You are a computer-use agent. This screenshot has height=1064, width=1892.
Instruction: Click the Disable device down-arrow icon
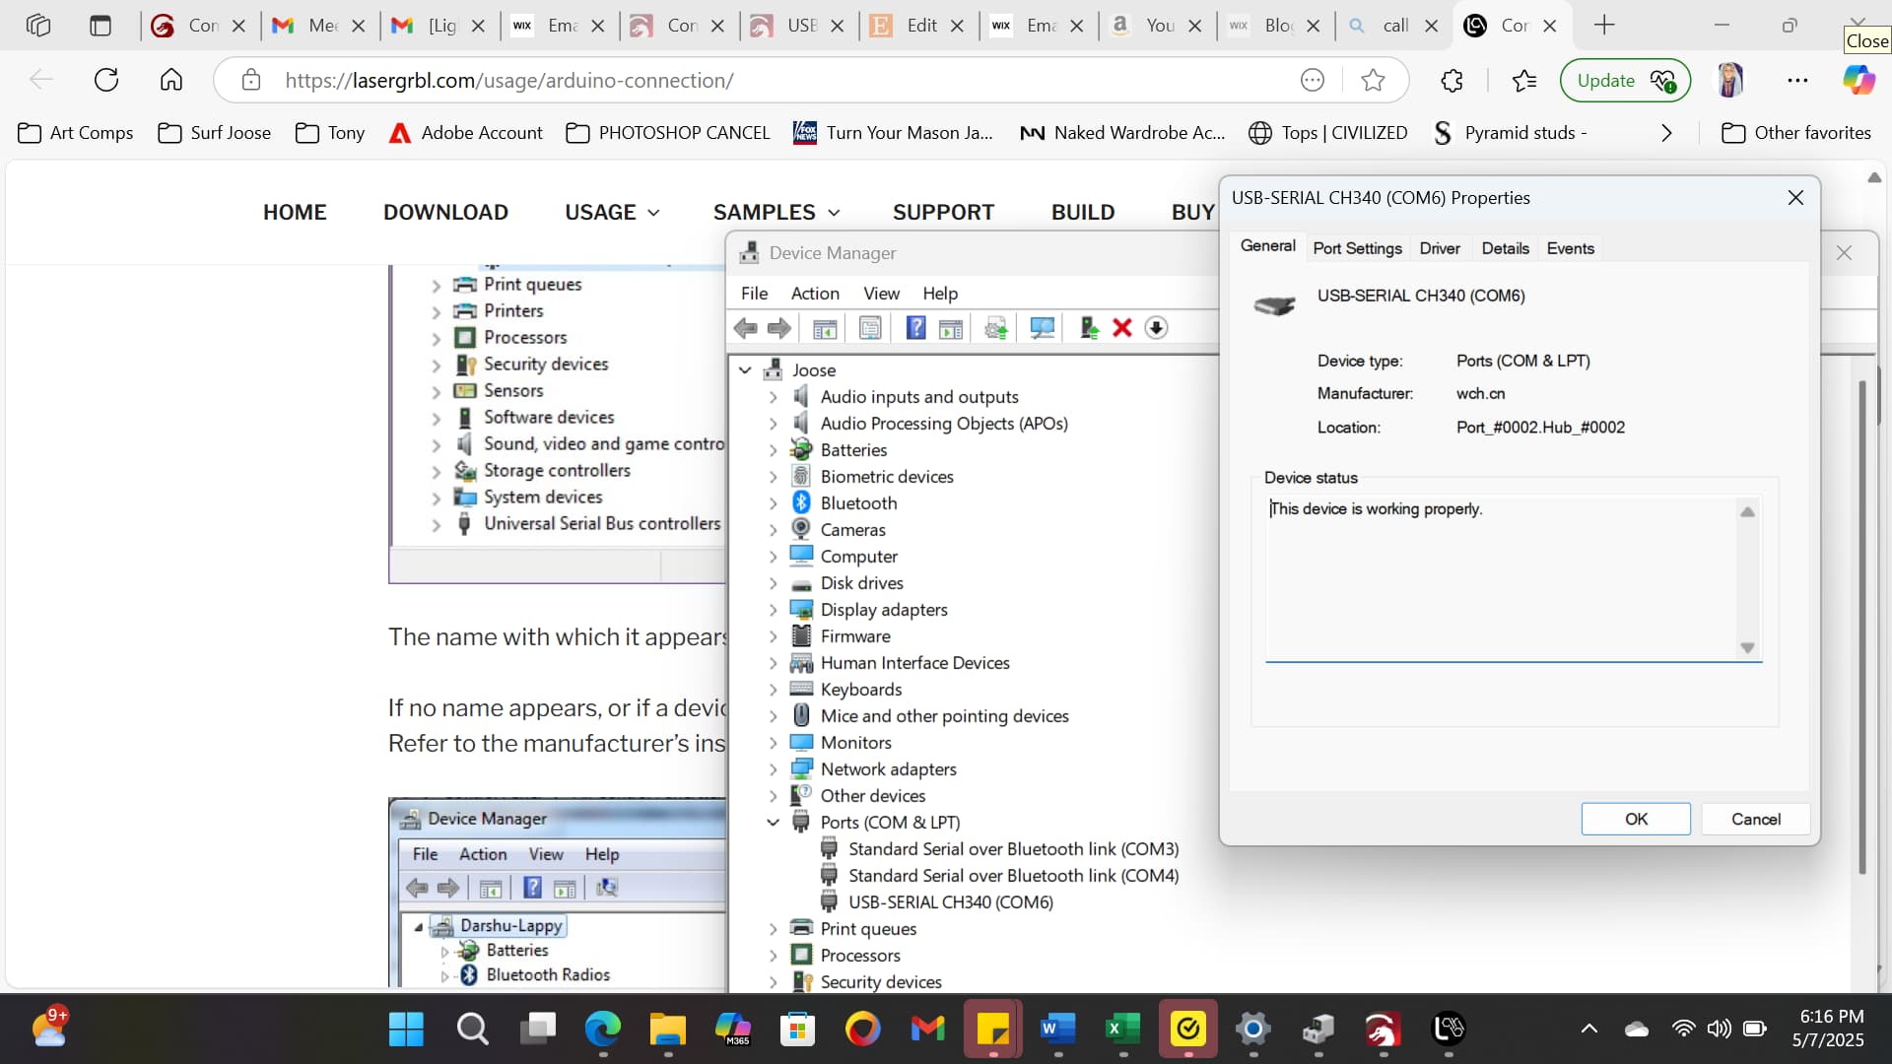[x=1156, y=328]
